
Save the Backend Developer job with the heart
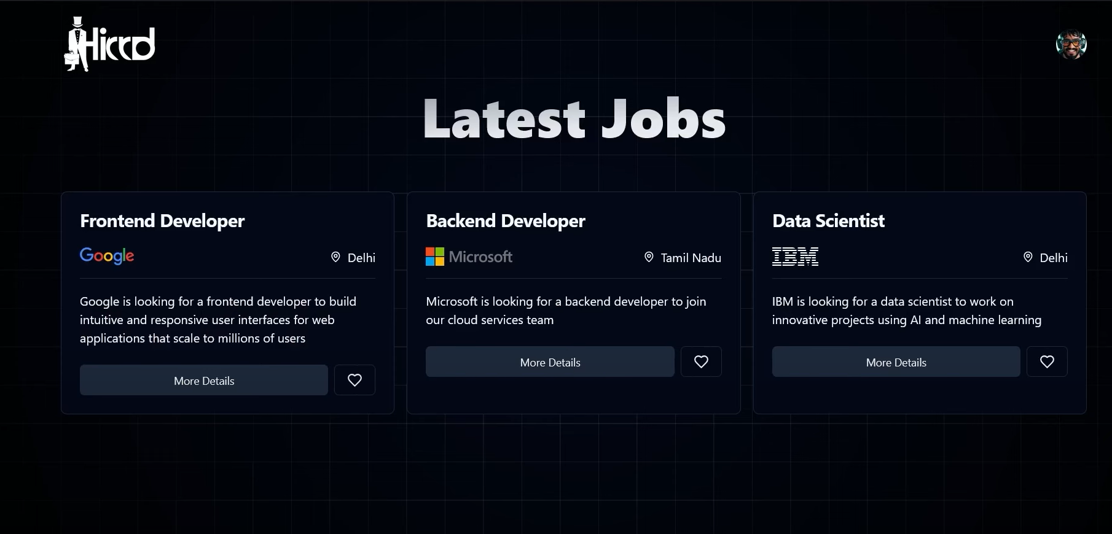pyautogui.click(x=701, y=362)
